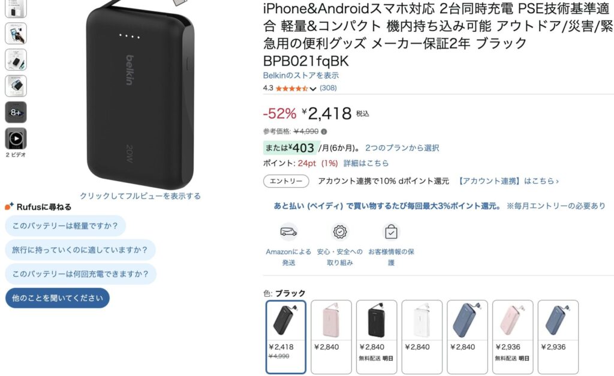This screenshot has width=614, height=376.
Task: Click the 安心・安全 badge icon
Action: click(x=340, y=232)
